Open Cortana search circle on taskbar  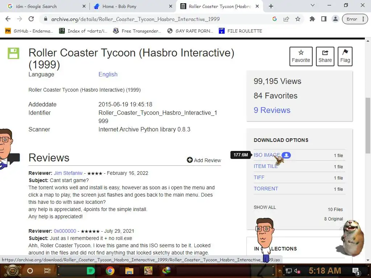click(x=30, y=271)
